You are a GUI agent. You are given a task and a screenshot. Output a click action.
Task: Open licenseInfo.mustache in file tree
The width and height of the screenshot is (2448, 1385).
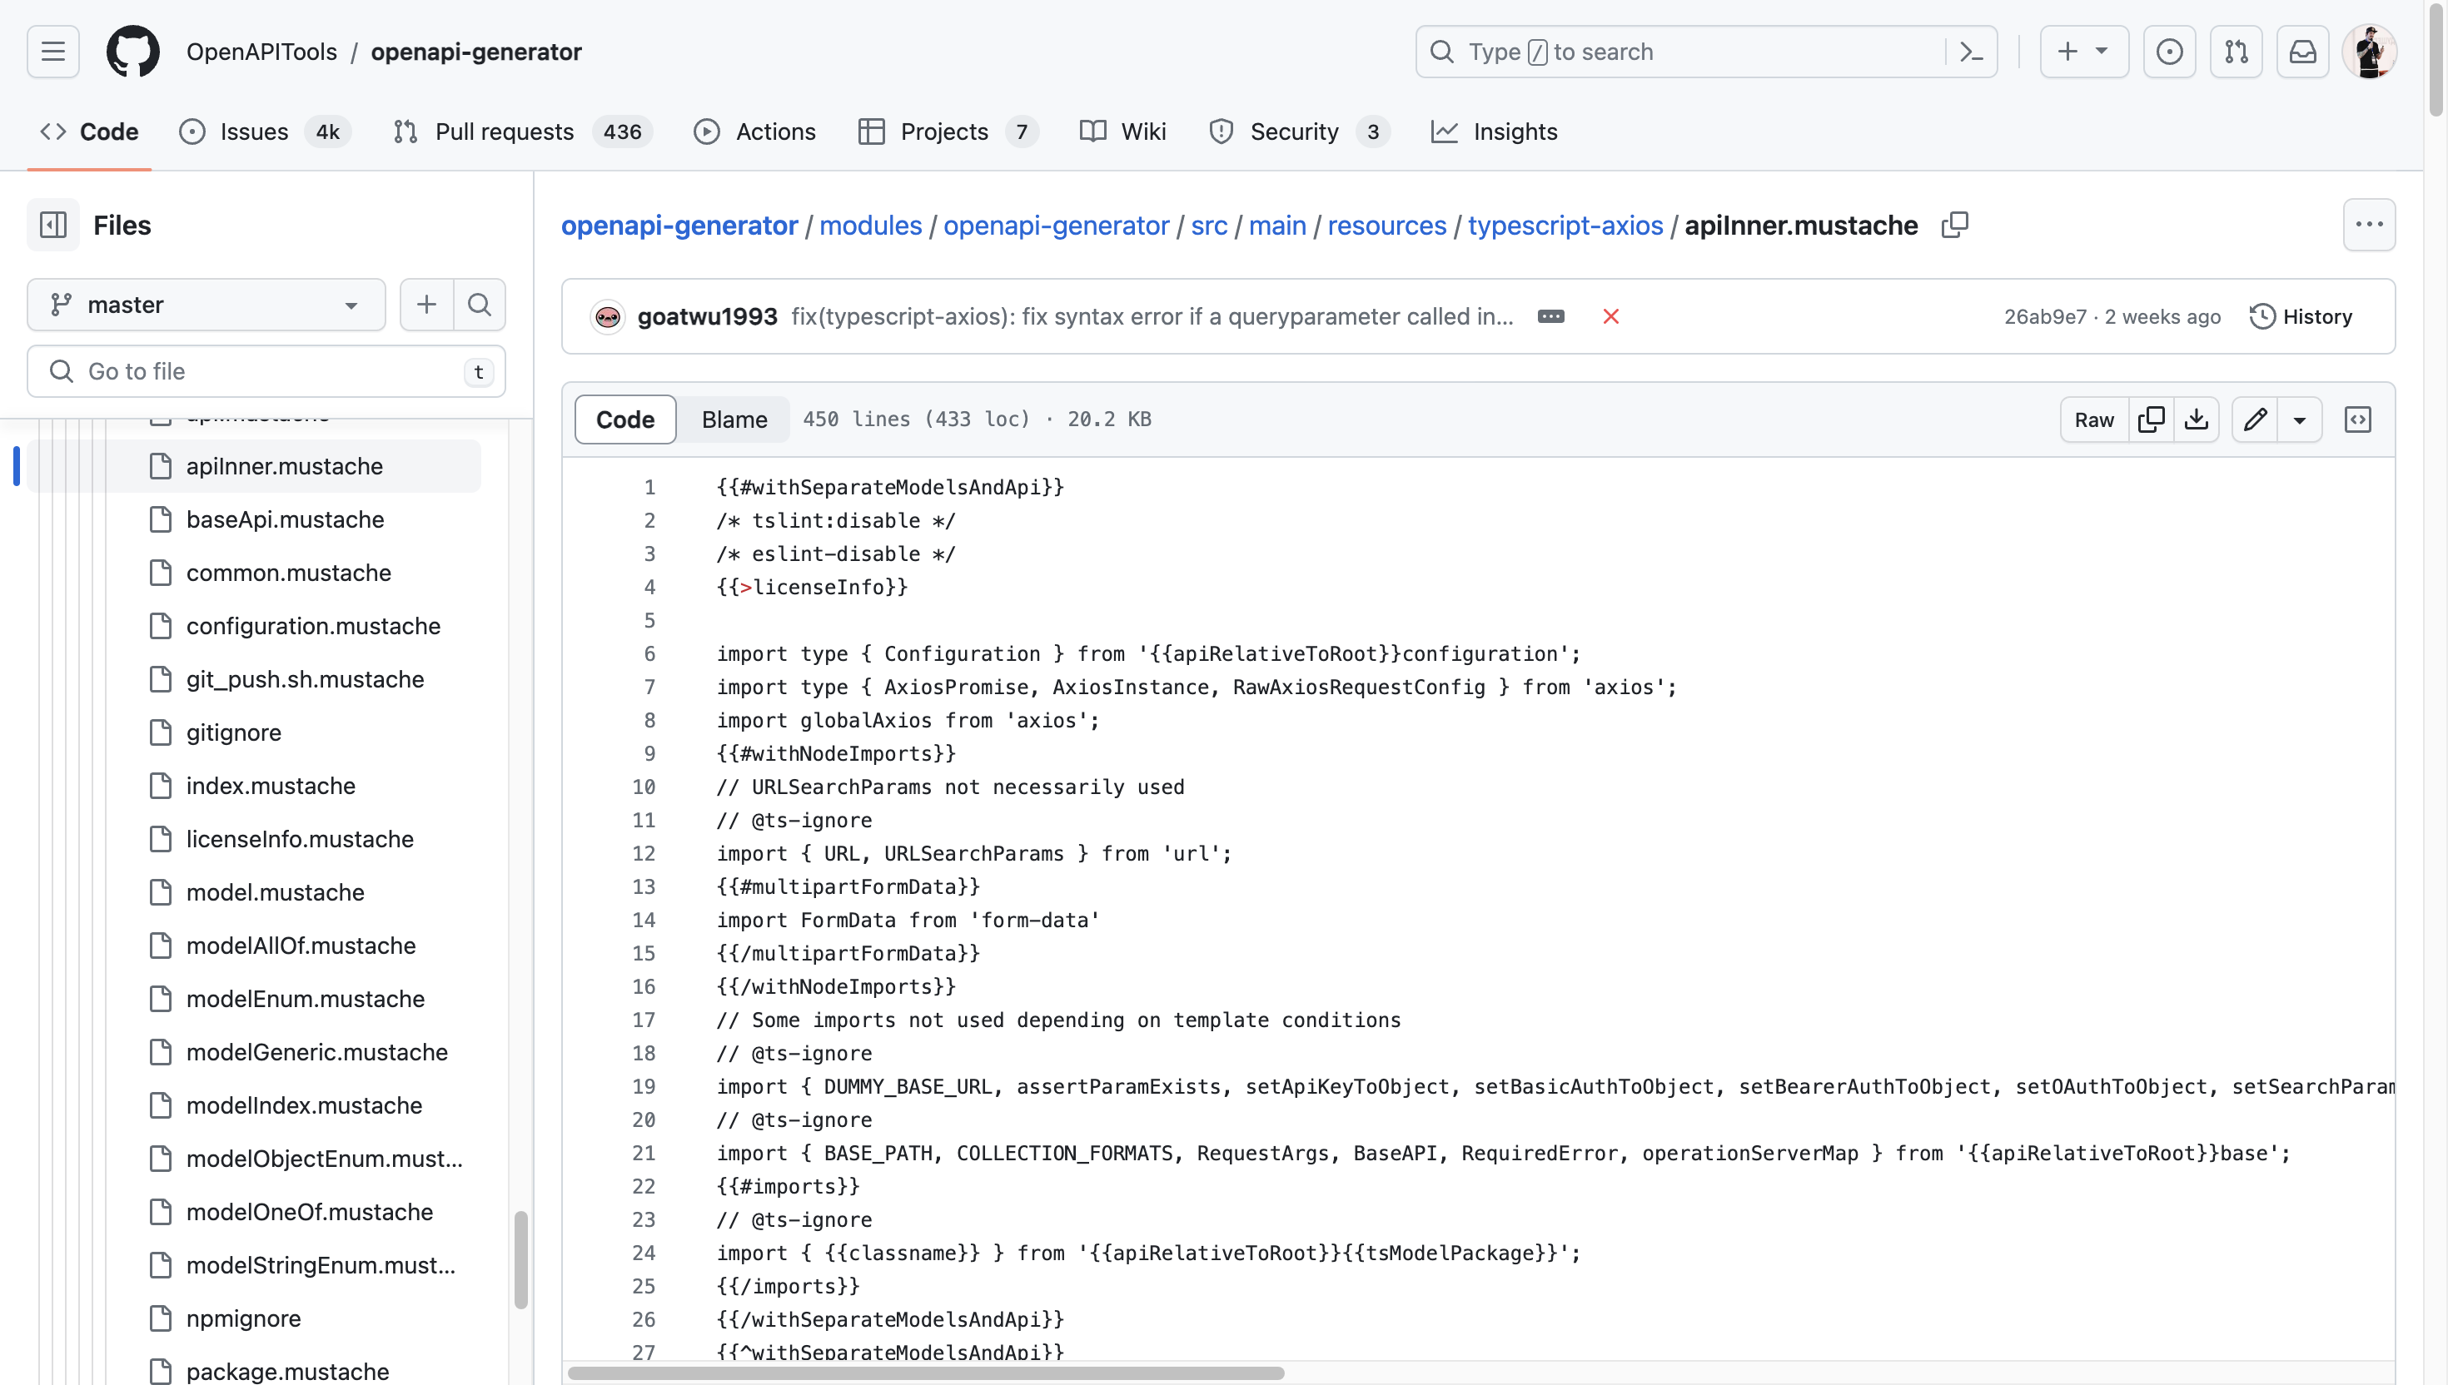click(300, 839)
